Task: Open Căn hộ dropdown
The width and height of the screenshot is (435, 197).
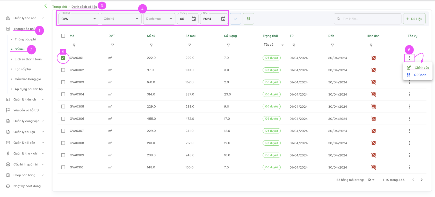Action: click(x=121, y=19)
